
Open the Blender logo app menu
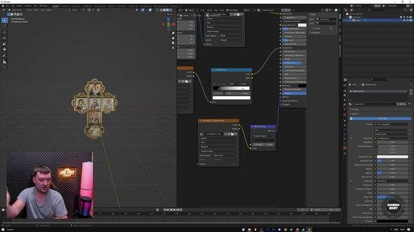(x=3, y=6)
